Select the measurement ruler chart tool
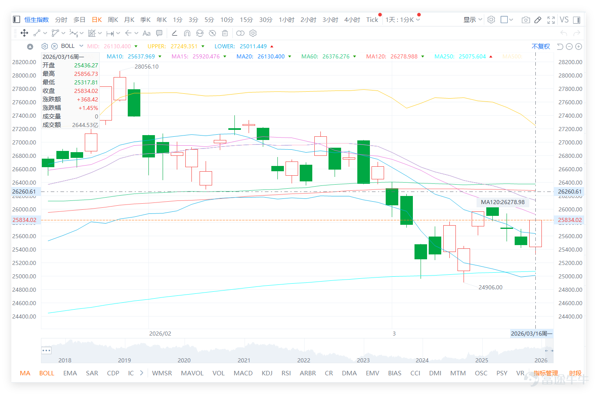This screenshot has width=597, height=394. 92,33
